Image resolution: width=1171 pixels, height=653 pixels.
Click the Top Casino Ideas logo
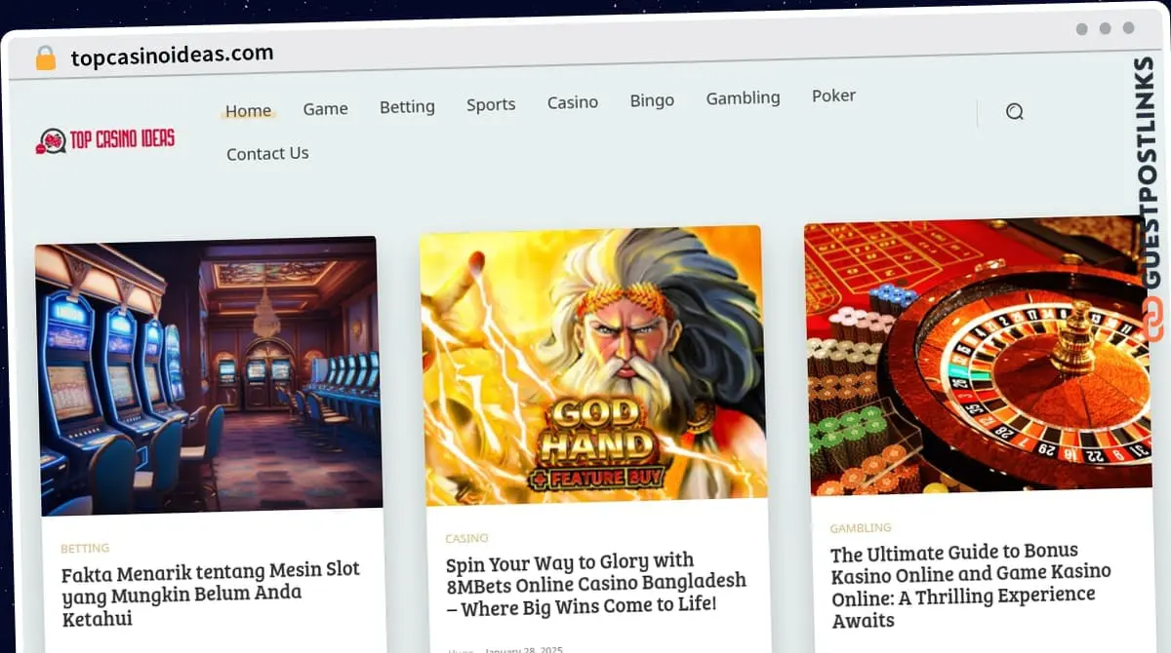coord(105,141)
